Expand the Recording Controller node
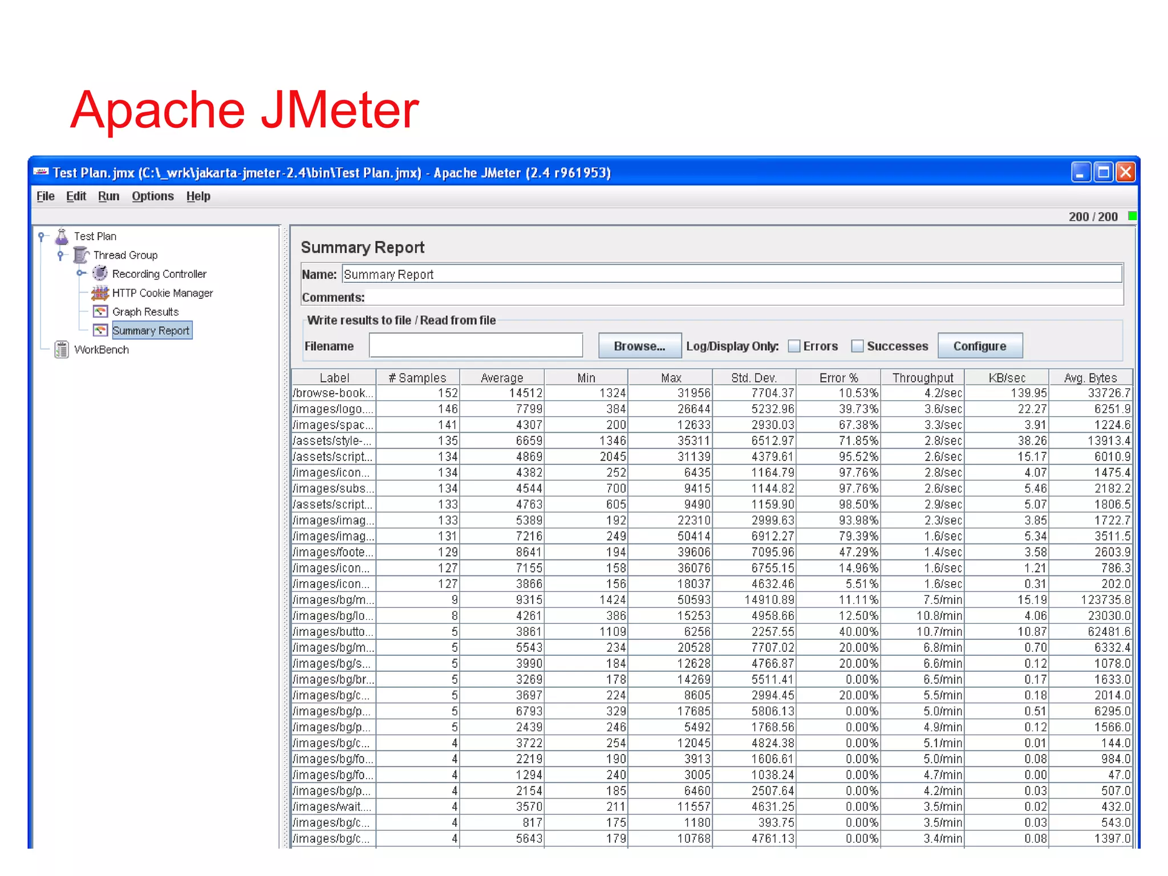 (80, 274)
